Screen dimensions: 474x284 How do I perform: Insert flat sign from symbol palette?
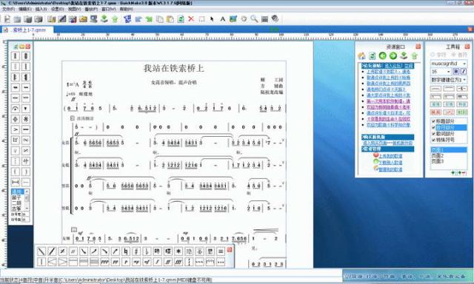(x=147, y=251)
